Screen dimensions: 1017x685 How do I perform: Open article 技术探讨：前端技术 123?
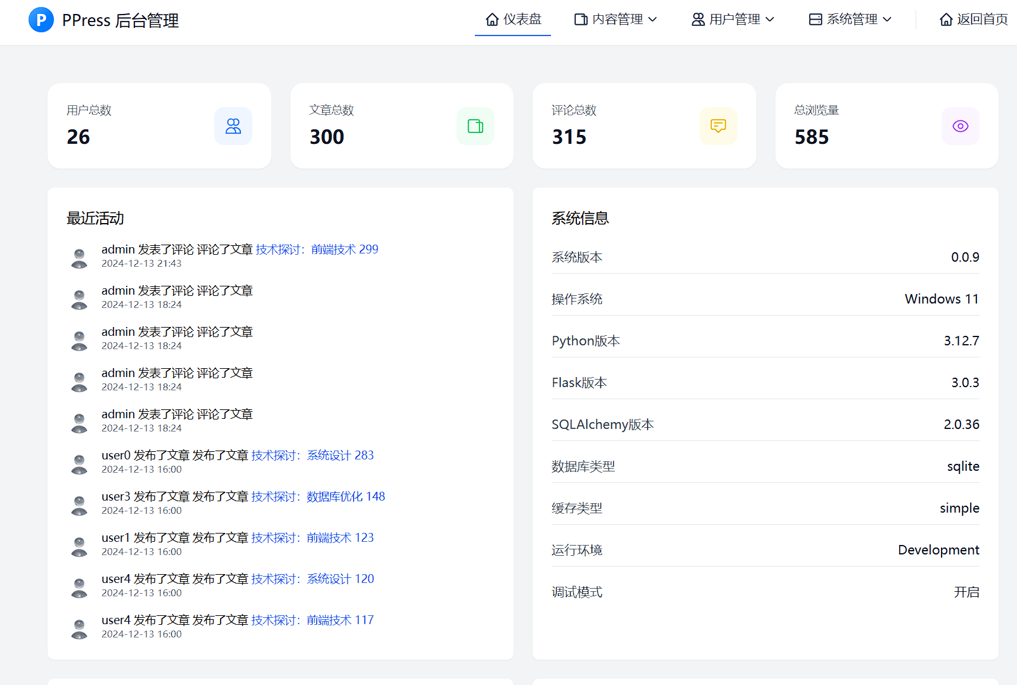click(311, 537)
